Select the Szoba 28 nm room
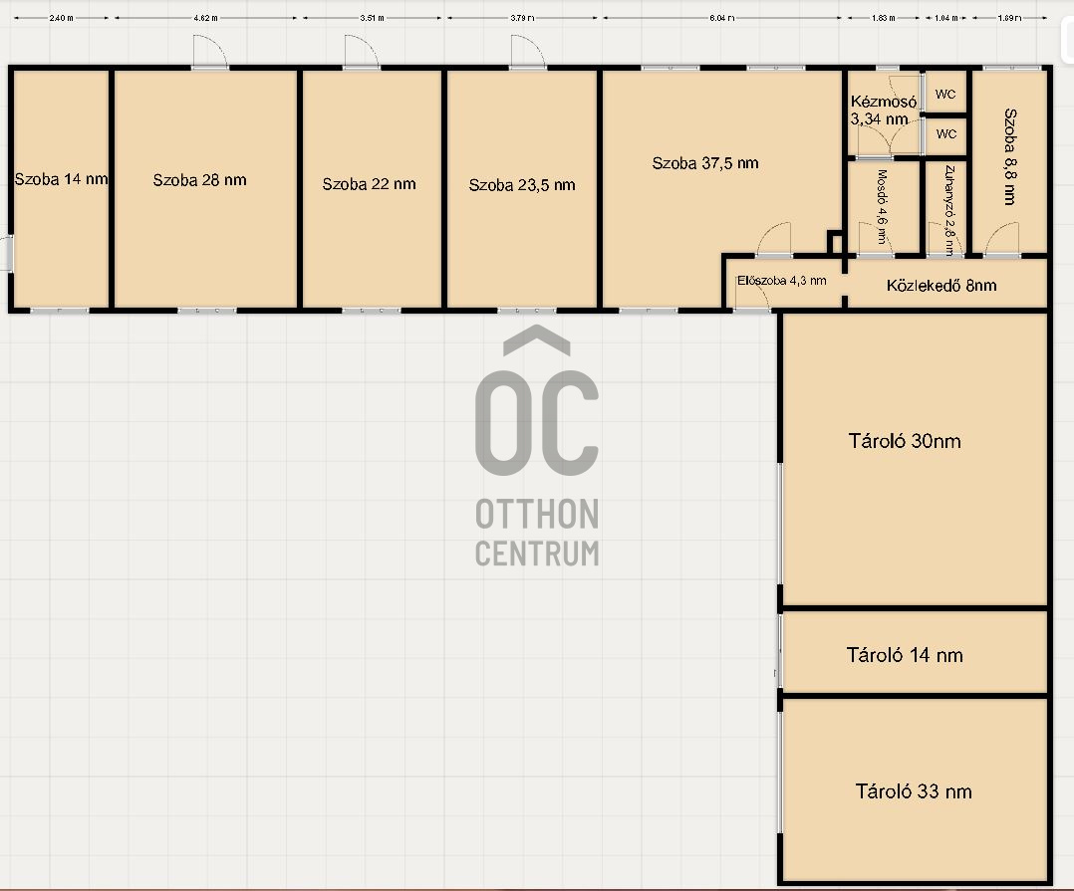 click(x=200, y=180)
